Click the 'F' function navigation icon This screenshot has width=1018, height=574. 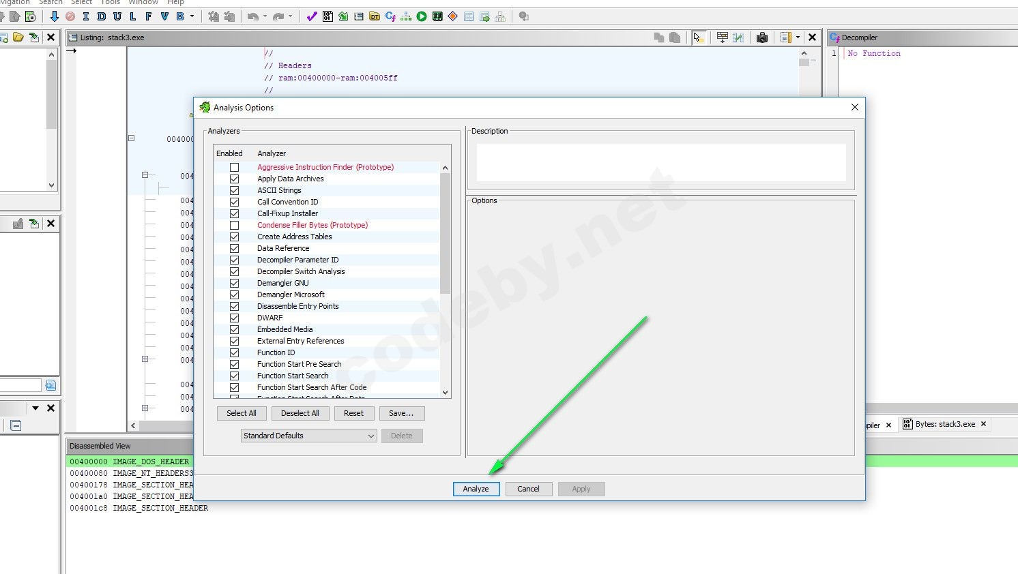pos(149,16)
